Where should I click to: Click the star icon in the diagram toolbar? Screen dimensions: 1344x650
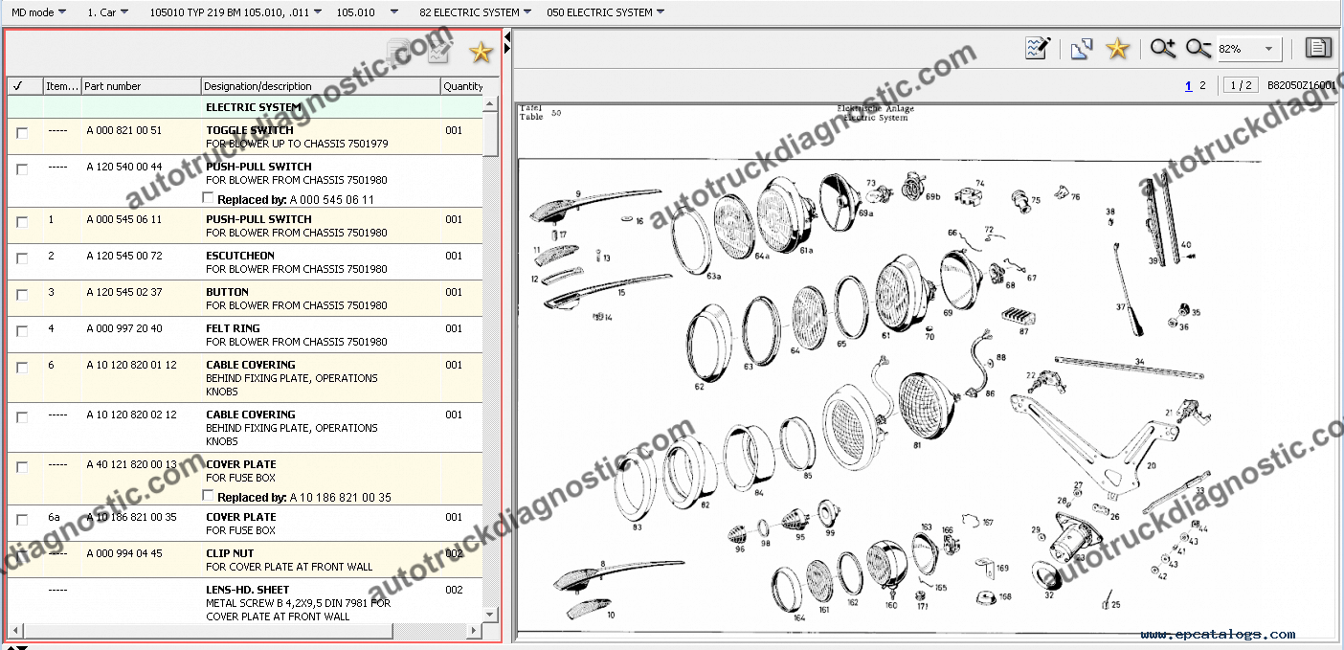pos(1117,49)
